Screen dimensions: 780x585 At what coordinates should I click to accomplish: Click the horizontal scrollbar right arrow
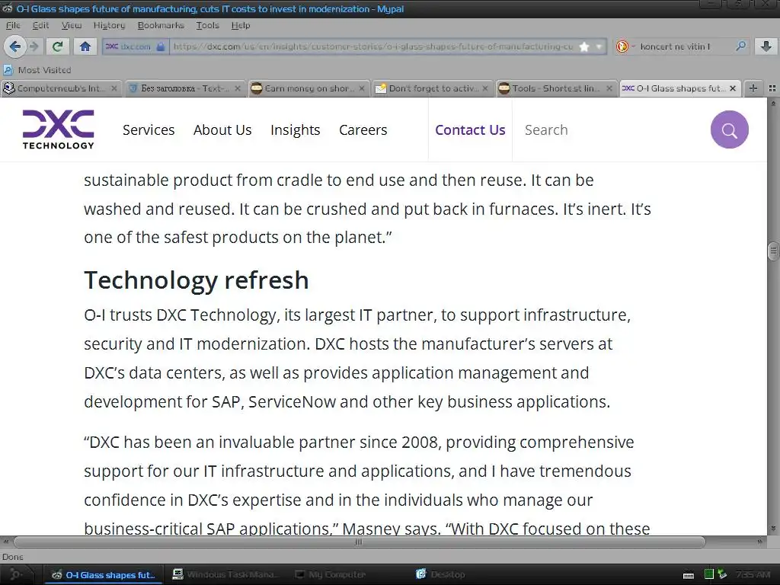761,542
